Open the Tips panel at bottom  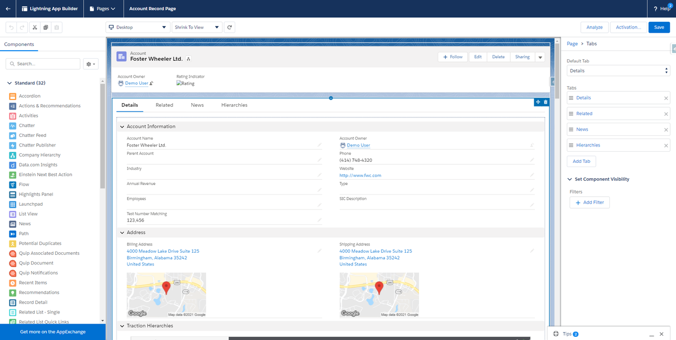[x=566, y=334]
